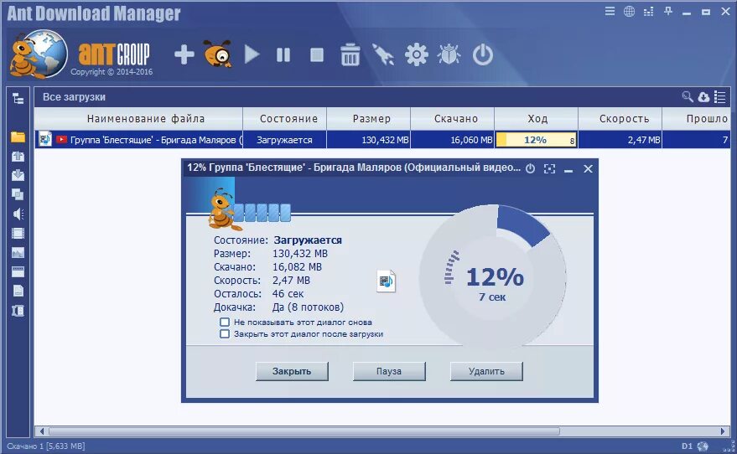The width and height of the screenshot is (737, 454).
Task: Toggle the category tree sidebar icon
Action: click(x=18, y=99)
